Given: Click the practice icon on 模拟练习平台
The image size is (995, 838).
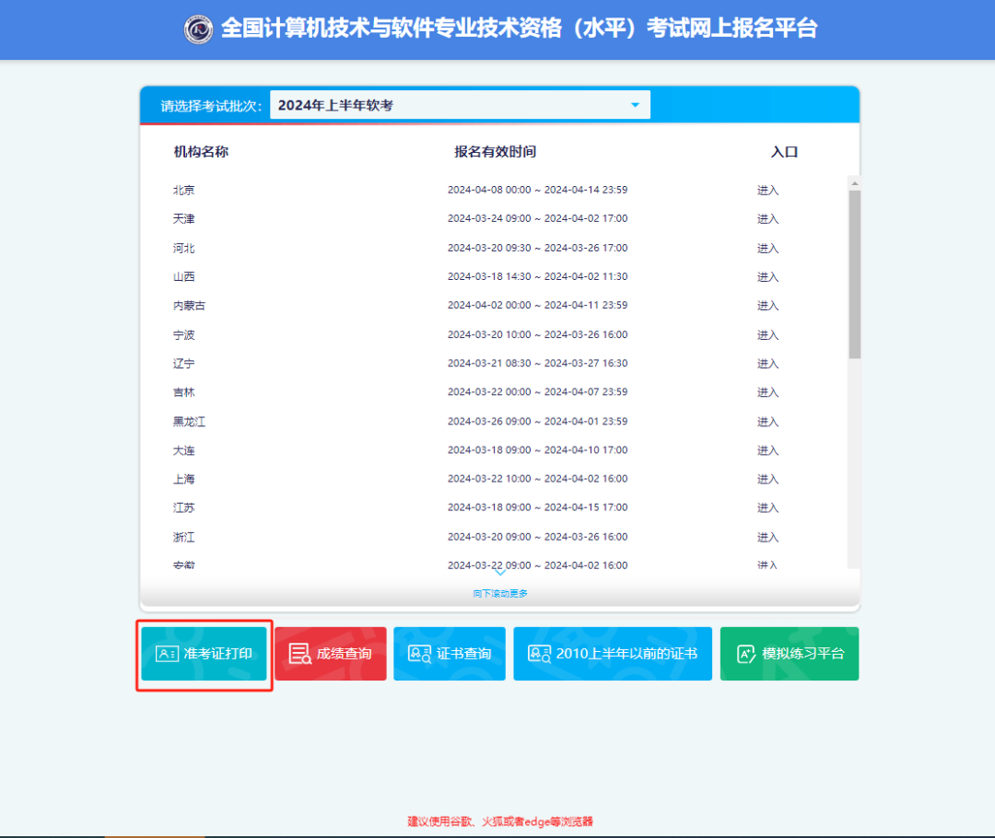Looking at the screenshot, I should coord(745,654).
